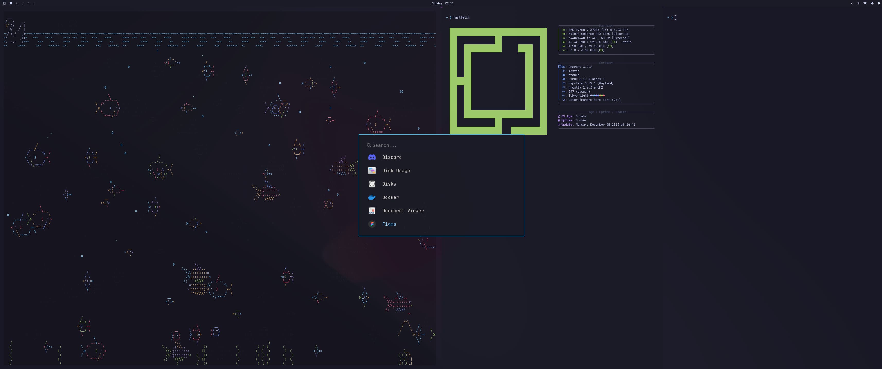The image size is (882, 369).
Task: Open the Wi-Fi network indicator
Action: 865,3
